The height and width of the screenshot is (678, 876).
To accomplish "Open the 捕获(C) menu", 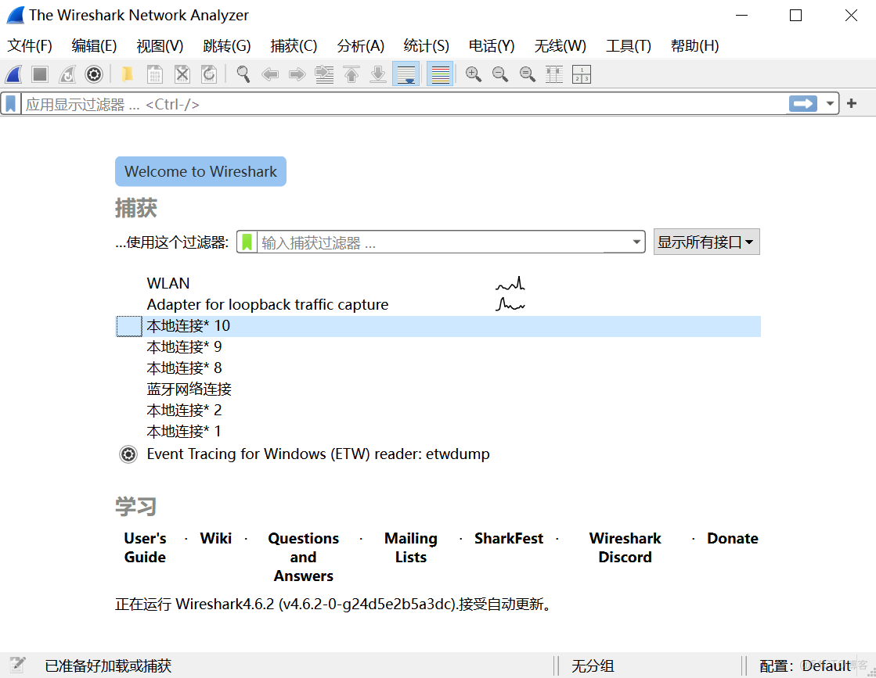I will coord(294,46).
